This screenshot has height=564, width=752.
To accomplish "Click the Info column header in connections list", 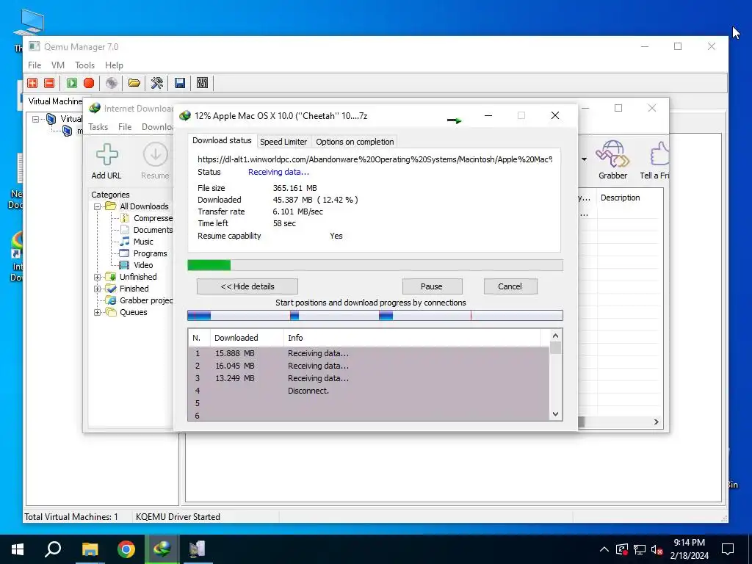I will point(413,338).
